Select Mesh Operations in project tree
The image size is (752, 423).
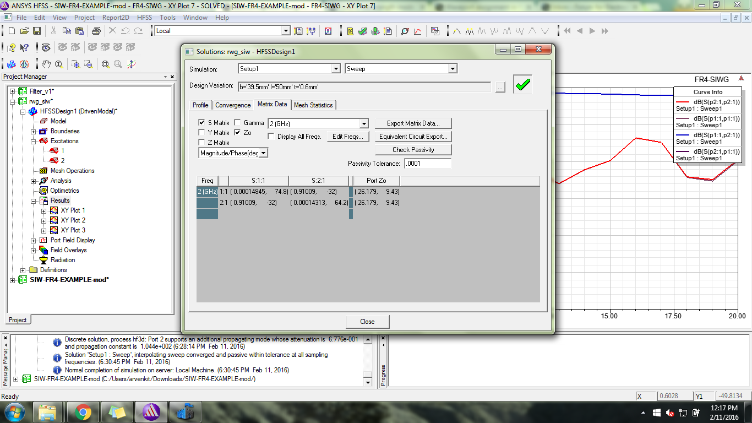(72, 171)
